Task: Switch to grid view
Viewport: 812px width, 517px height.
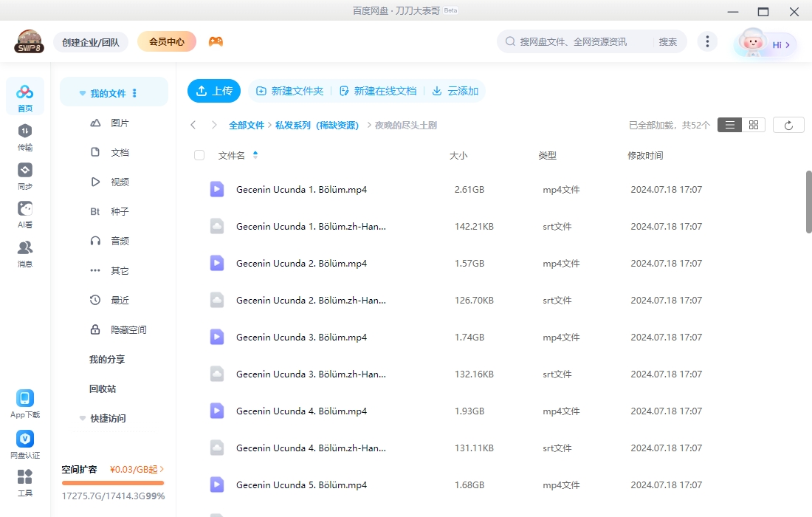Action: pos(753,124)
